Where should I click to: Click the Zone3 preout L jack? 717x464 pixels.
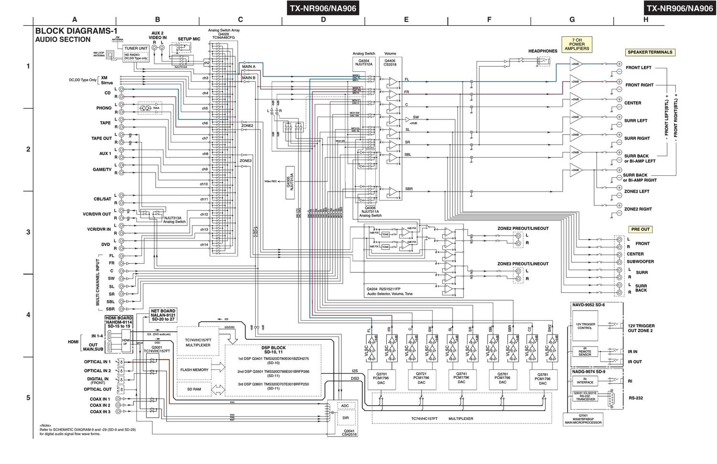pyautogui.click(x=518, y=271)
